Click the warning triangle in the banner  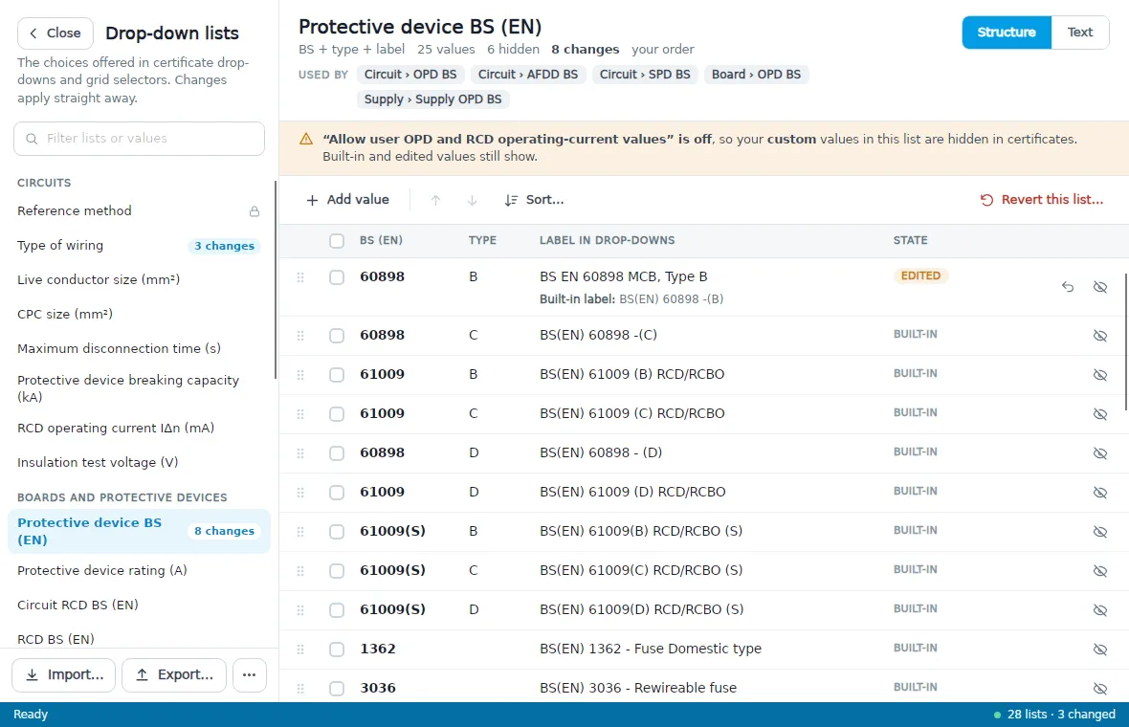pos(306,139)
